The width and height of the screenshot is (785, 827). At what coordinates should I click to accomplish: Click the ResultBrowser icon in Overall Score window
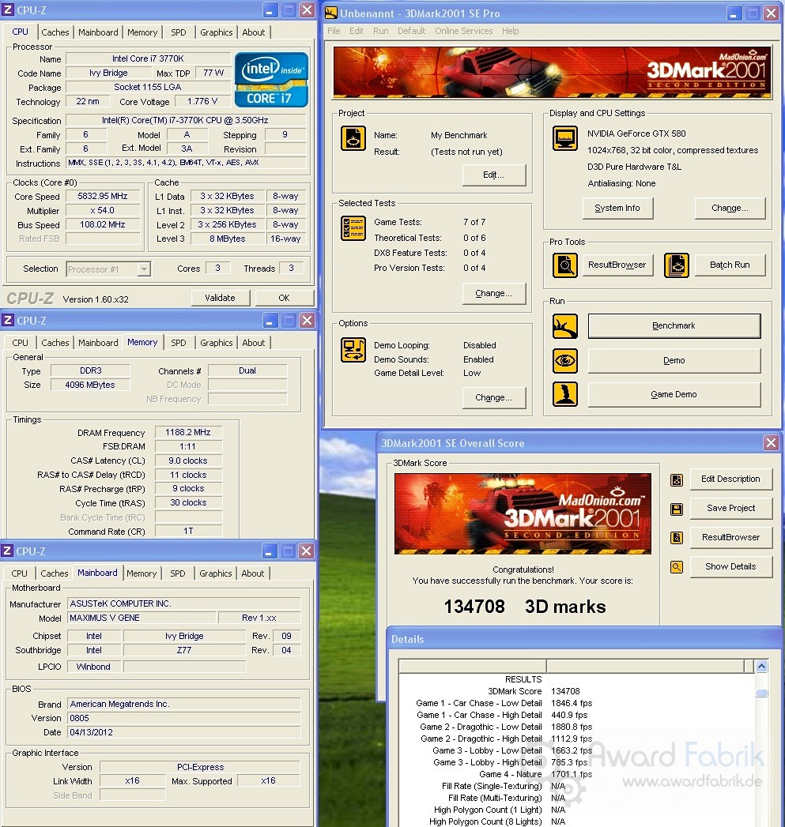point(676,538)
